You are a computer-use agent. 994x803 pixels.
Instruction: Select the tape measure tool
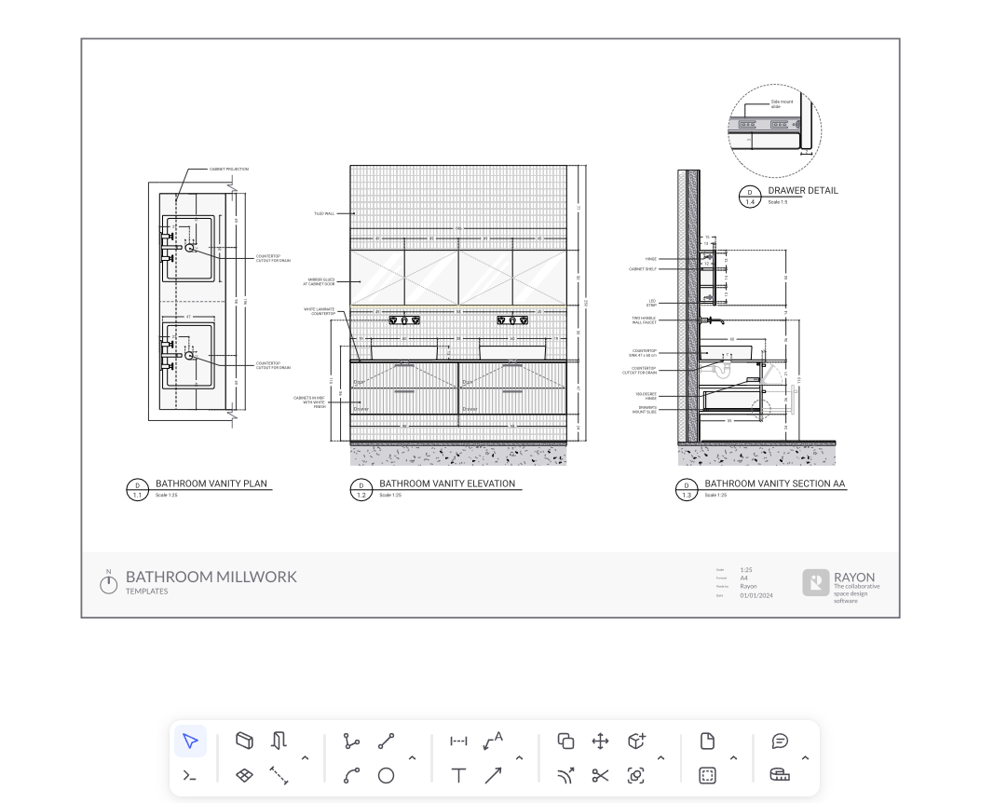[780, 775]
